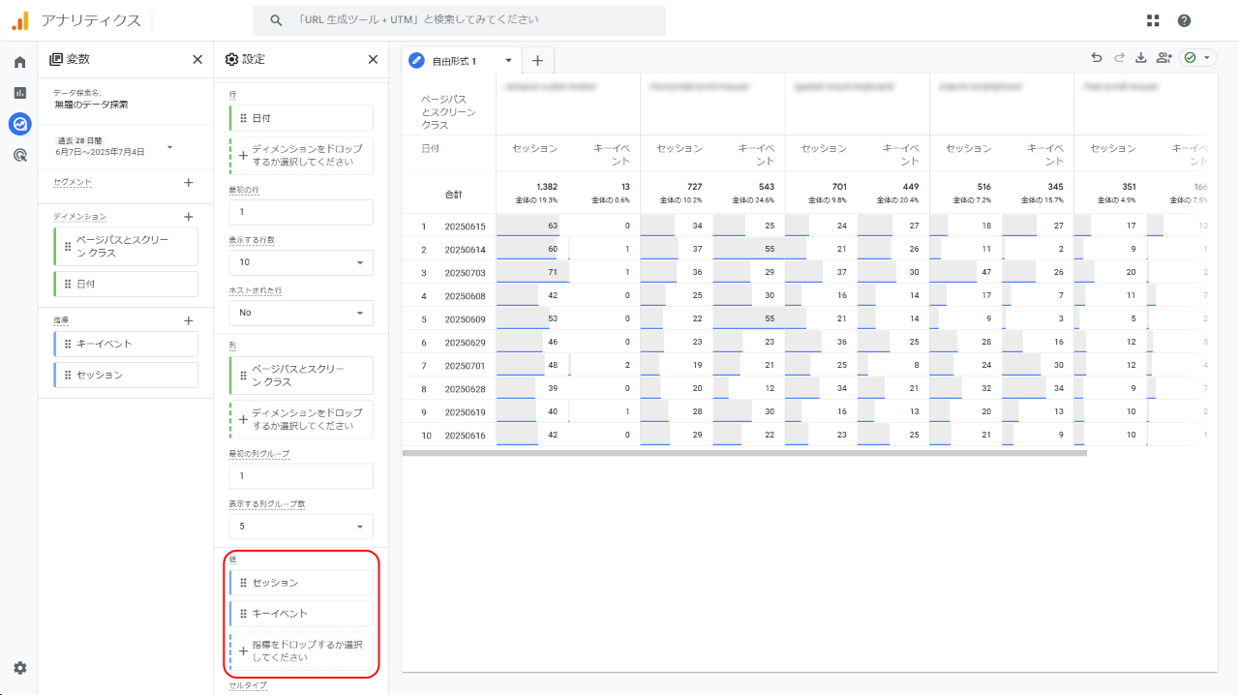Open the ネストされた行 dropdown set to No
Viewport: 1239px width, 695px height.
pyautogui.click(x=301, y=313)
